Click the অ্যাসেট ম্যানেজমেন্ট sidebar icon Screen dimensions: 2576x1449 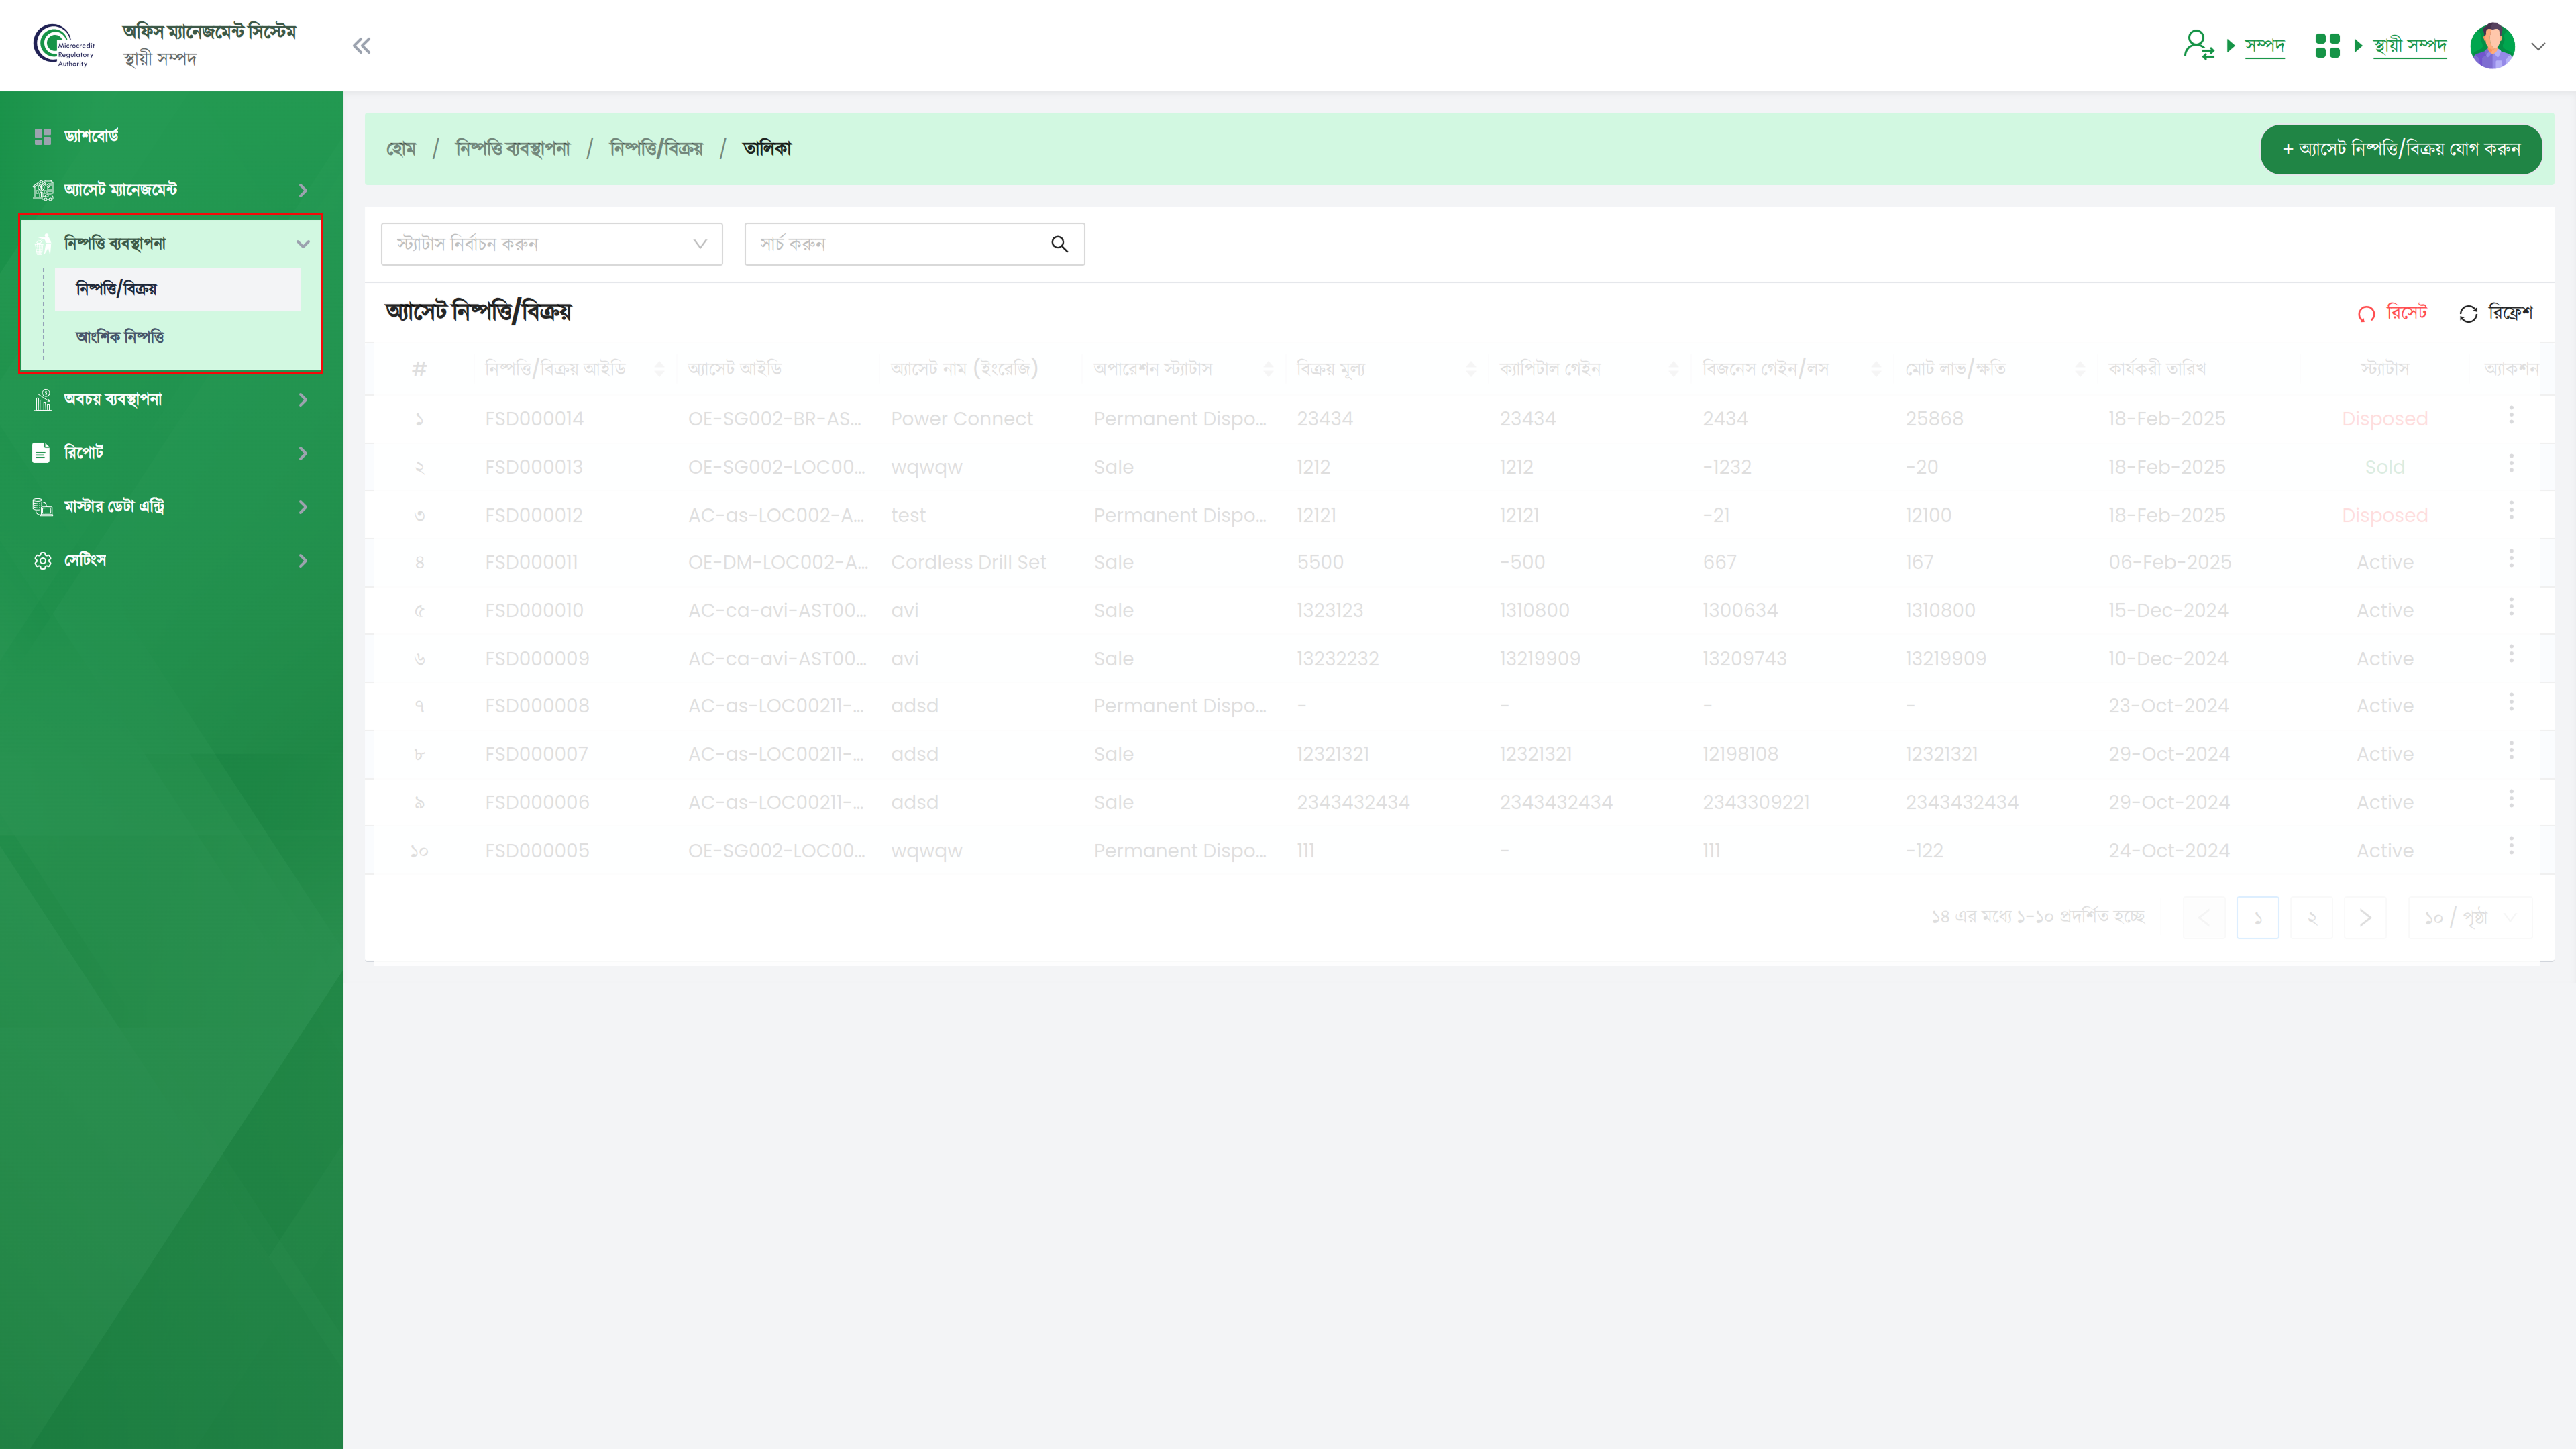tap(42, 190)
